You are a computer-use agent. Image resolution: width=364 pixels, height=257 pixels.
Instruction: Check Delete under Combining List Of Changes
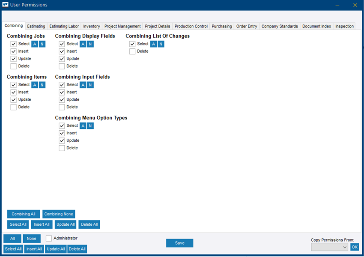[132, 51]
